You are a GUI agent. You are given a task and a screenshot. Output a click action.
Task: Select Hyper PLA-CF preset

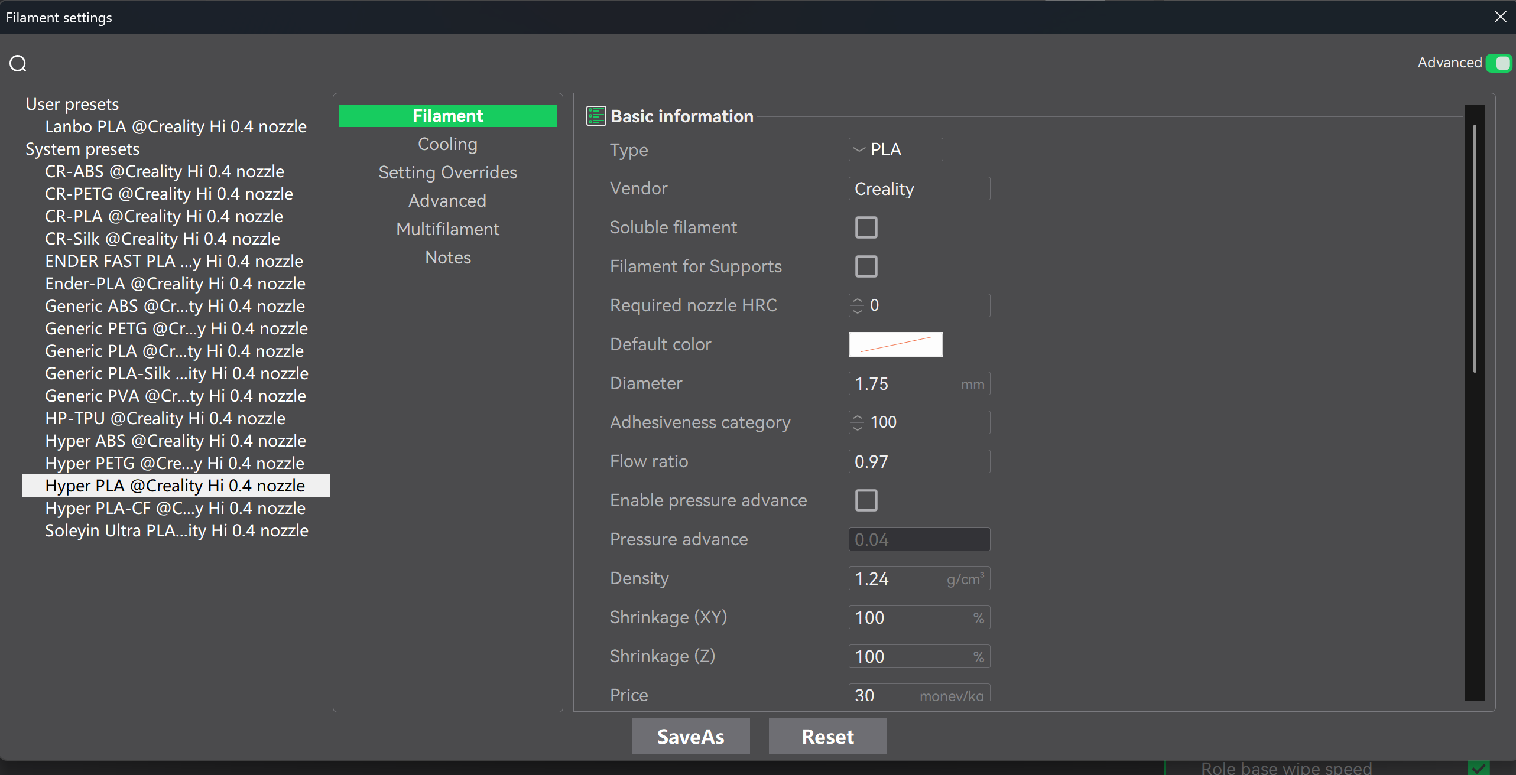coord(176,508)
